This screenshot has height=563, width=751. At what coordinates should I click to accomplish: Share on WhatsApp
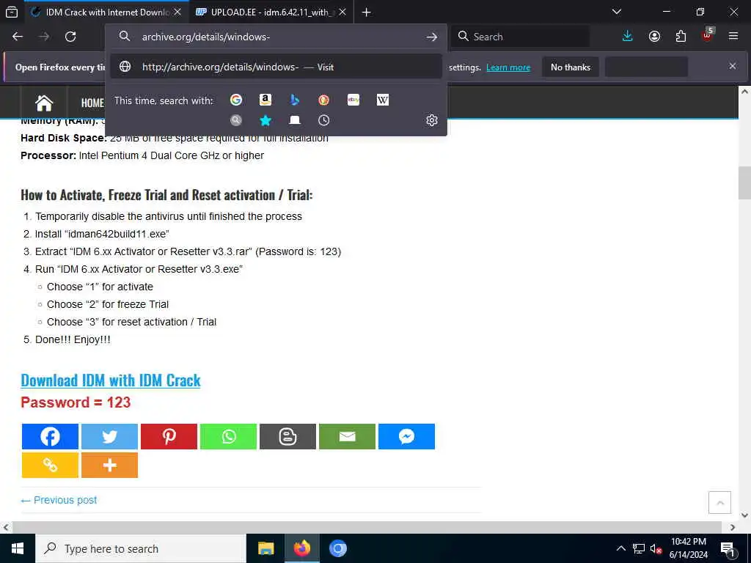pyautogui.click(x=229, y=436)
